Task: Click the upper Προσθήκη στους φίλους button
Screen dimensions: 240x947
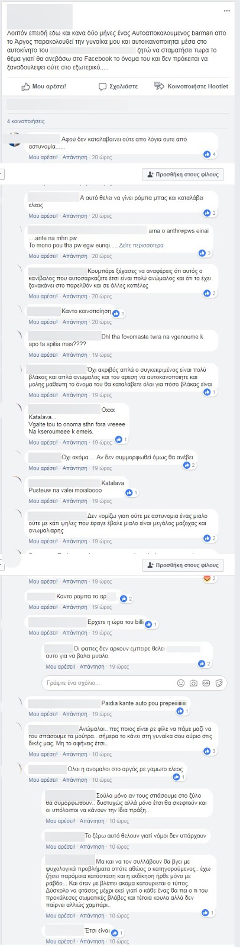Action: coord(183,175)
